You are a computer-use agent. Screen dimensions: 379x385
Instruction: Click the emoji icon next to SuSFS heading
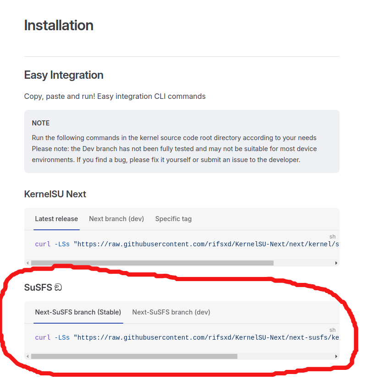(58, 287)
